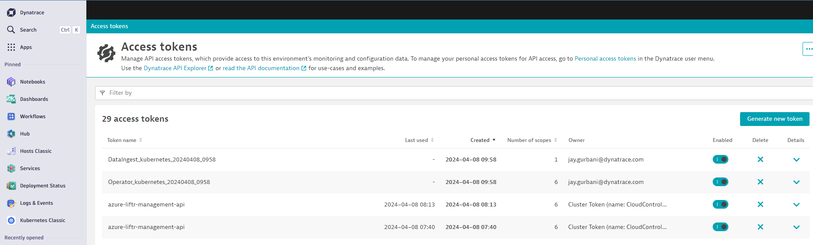Open Workflows from the sidebar
The height and width of the screenshot is (245, 813).
click(33, 116)
